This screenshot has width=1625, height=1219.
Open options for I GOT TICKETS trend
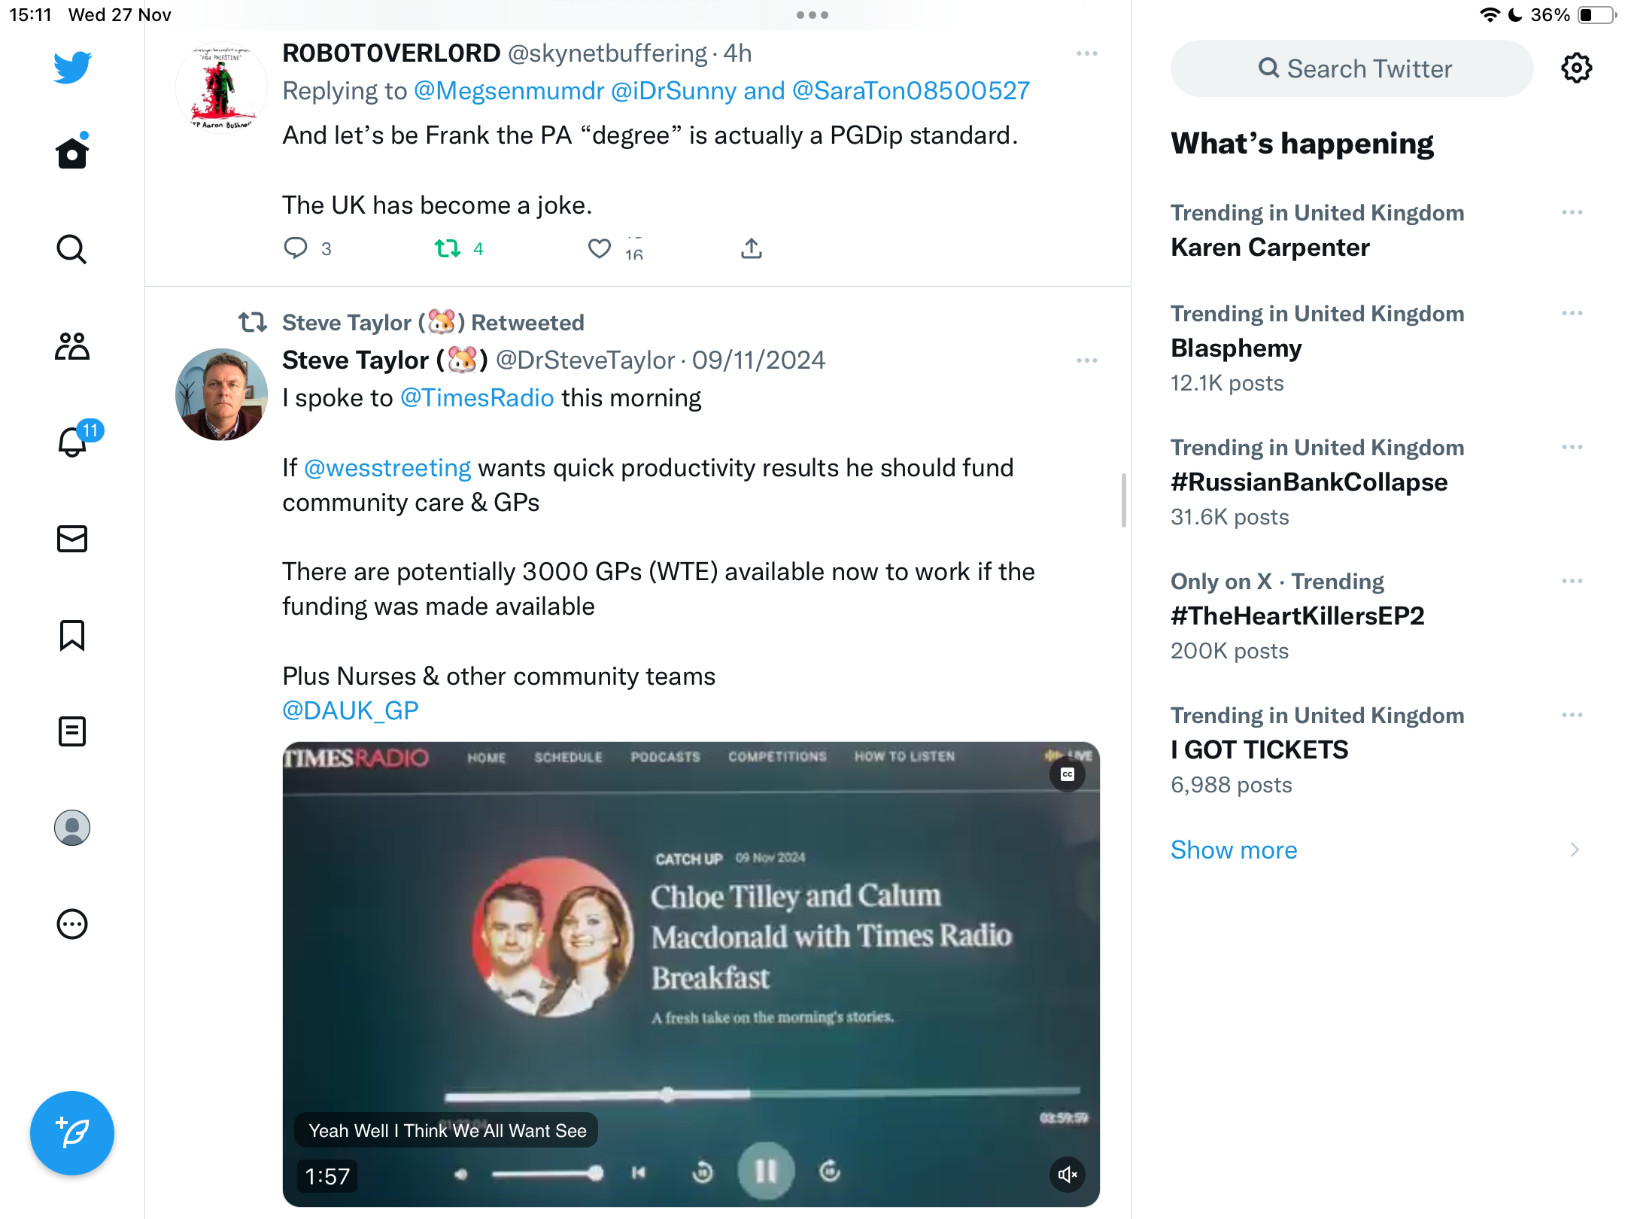tap(1572, 715)
